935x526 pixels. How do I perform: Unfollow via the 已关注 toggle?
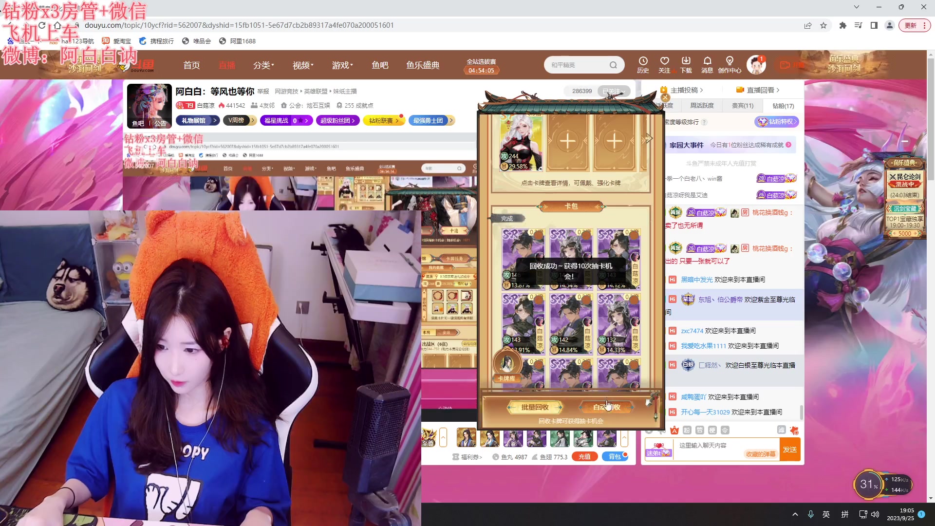click(x=613, y=91)
